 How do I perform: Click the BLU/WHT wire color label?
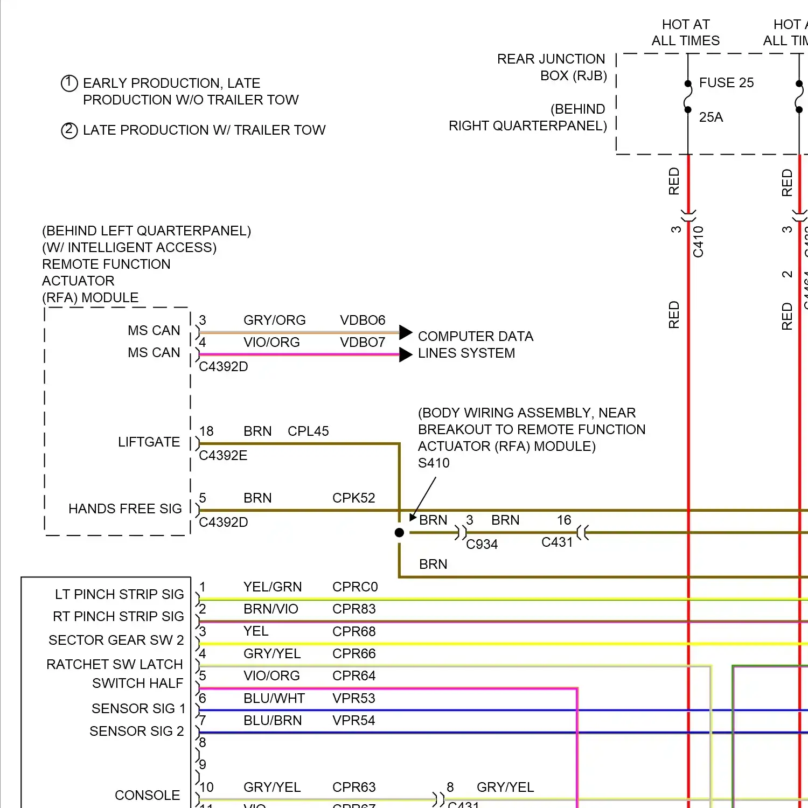tap(274, 698)
